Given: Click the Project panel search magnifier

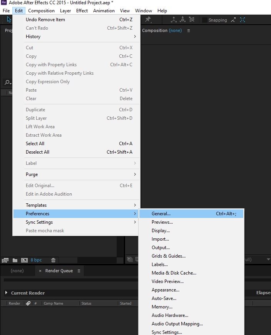Looking at the screenshot, I should point(8,82).
